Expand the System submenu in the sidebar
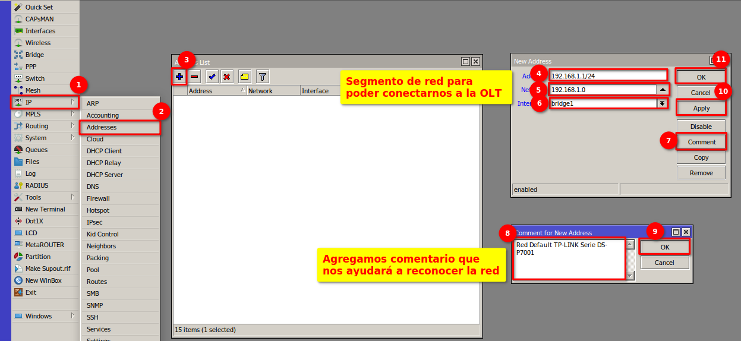 (x=45, y=138)
